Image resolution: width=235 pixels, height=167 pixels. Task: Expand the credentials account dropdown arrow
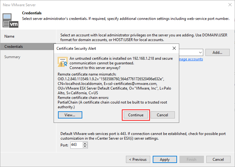click(200, 53)
